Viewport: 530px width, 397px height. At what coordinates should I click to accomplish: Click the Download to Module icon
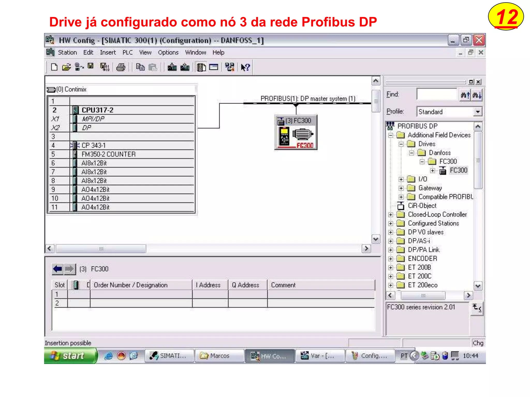click(x=172, y=67)
